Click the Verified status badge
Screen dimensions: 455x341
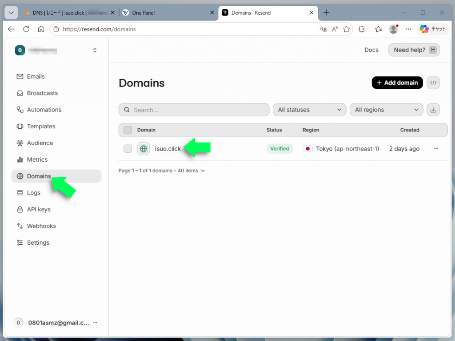tap(279, 149)
